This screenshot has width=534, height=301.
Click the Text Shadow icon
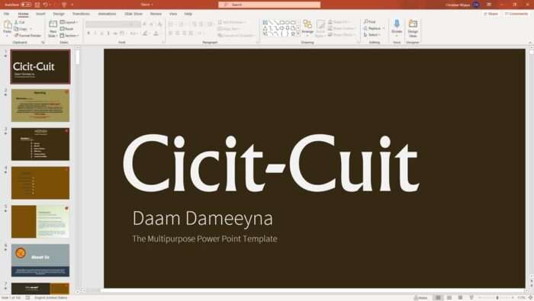[108, 34]
